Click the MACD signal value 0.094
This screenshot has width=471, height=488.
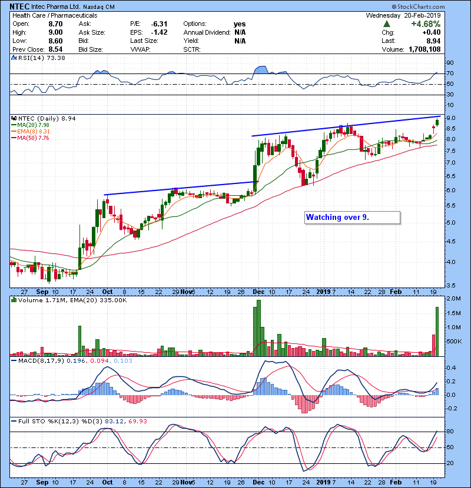click(99, 361)
